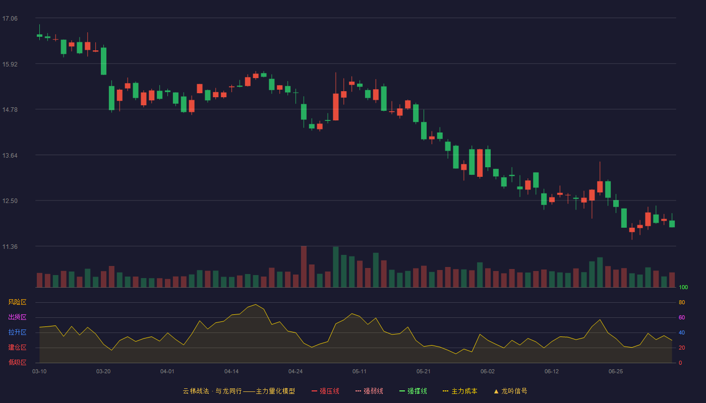Click the triangle icon for 龙吟信号

[x=496, y=391]
